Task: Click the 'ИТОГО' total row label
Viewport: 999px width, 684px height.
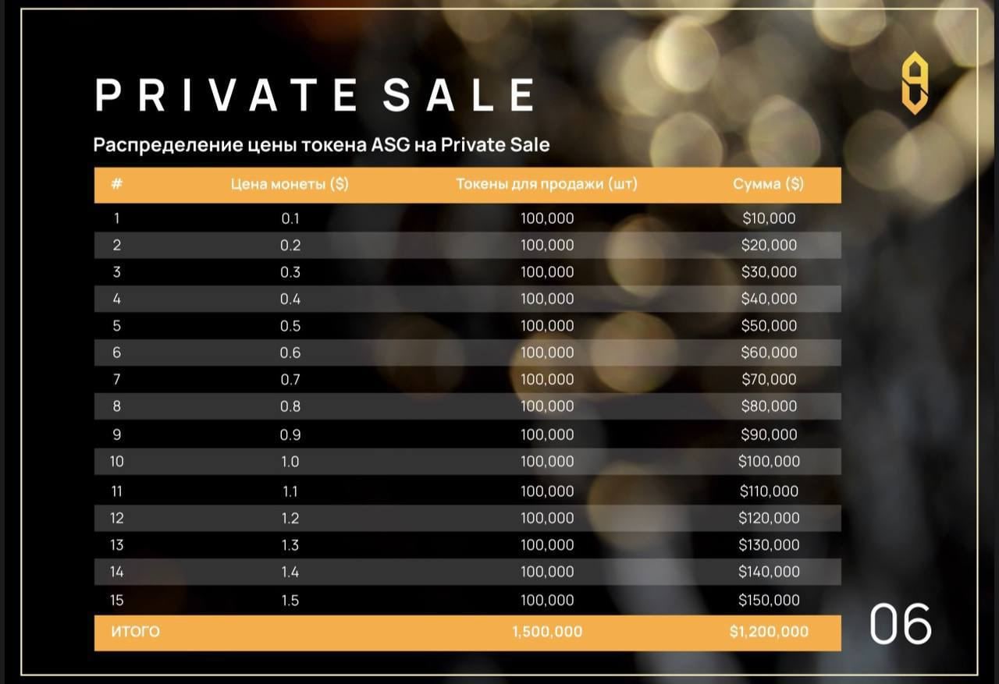Action: coord(136,632)
